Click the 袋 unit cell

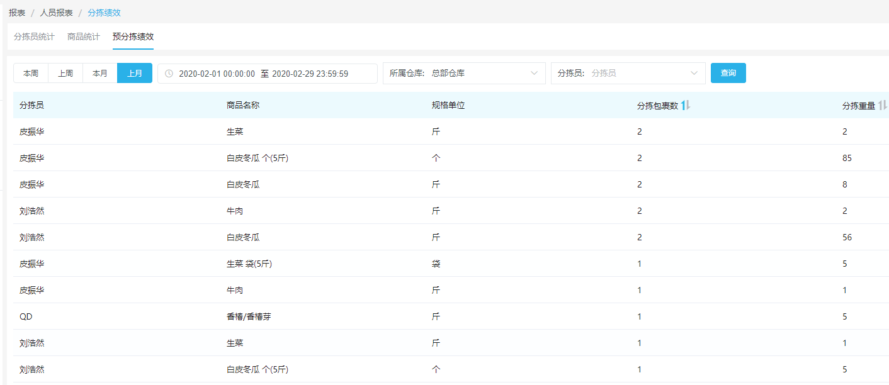(436, 264)
